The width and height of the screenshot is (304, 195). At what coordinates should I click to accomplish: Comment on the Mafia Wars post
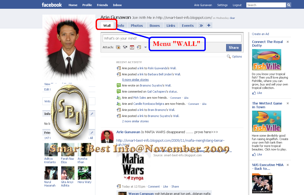coord(154,187)
